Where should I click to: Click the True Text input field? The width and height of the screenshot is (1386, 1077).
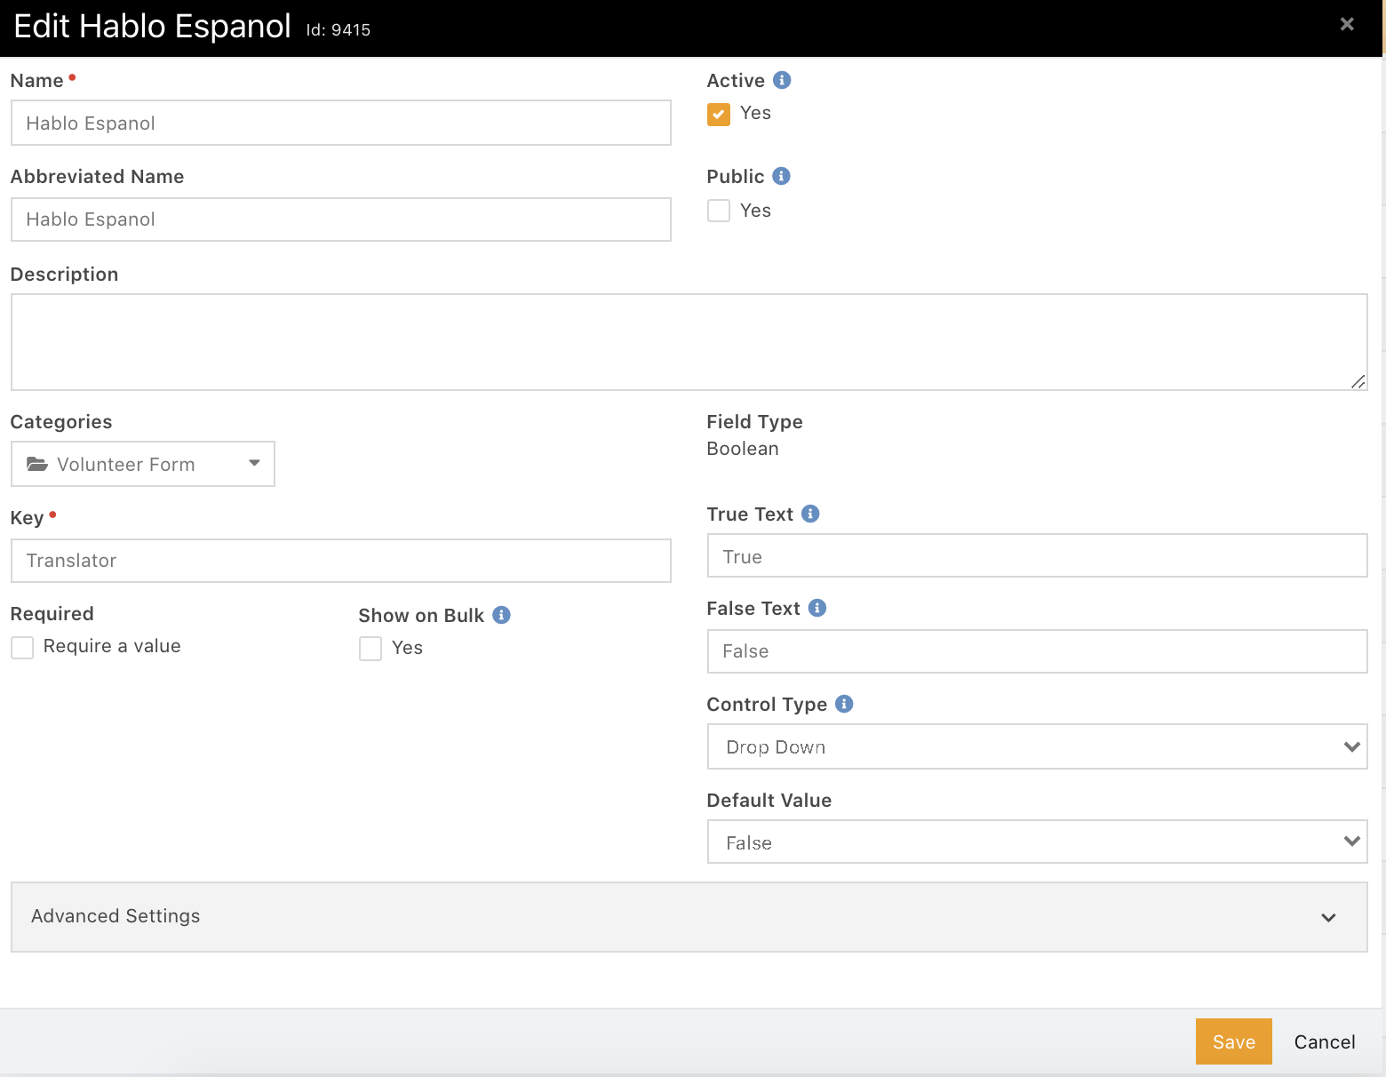[1037, 555]
